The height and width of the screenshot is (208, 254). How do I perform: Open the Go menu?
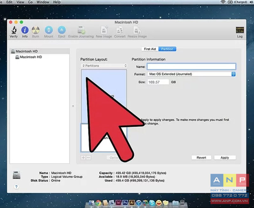[30, 2]
